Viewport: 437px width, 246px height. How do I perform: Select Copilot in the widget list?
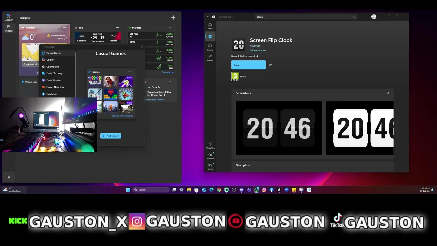pyautogui.click(x=57, y=60)
